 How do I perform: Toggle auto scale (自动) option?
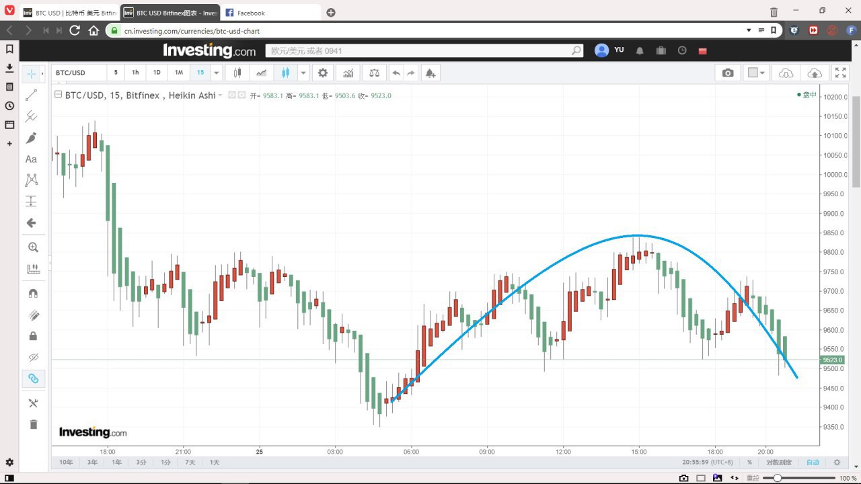click(813, 462)
